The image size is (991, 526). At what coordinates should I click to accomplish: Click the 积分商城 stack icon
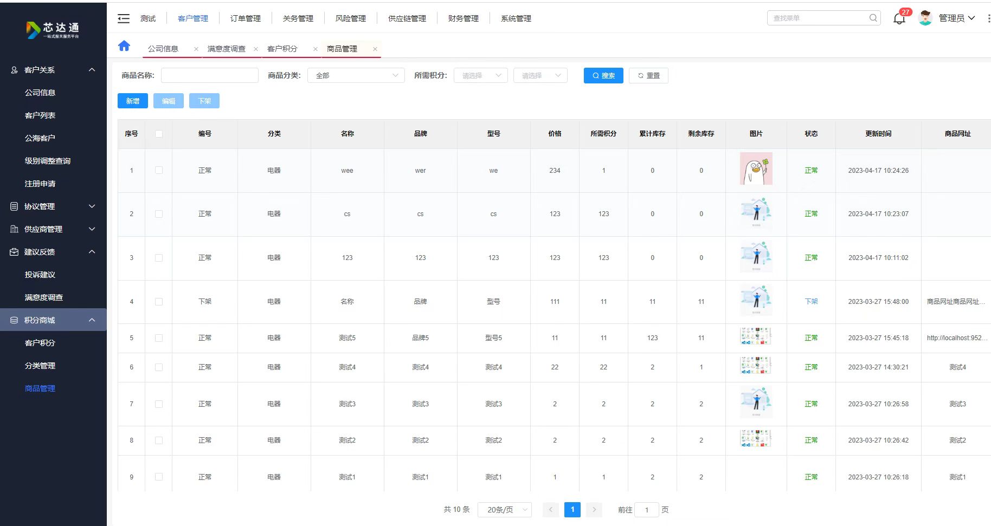click(x=15, y=320)
